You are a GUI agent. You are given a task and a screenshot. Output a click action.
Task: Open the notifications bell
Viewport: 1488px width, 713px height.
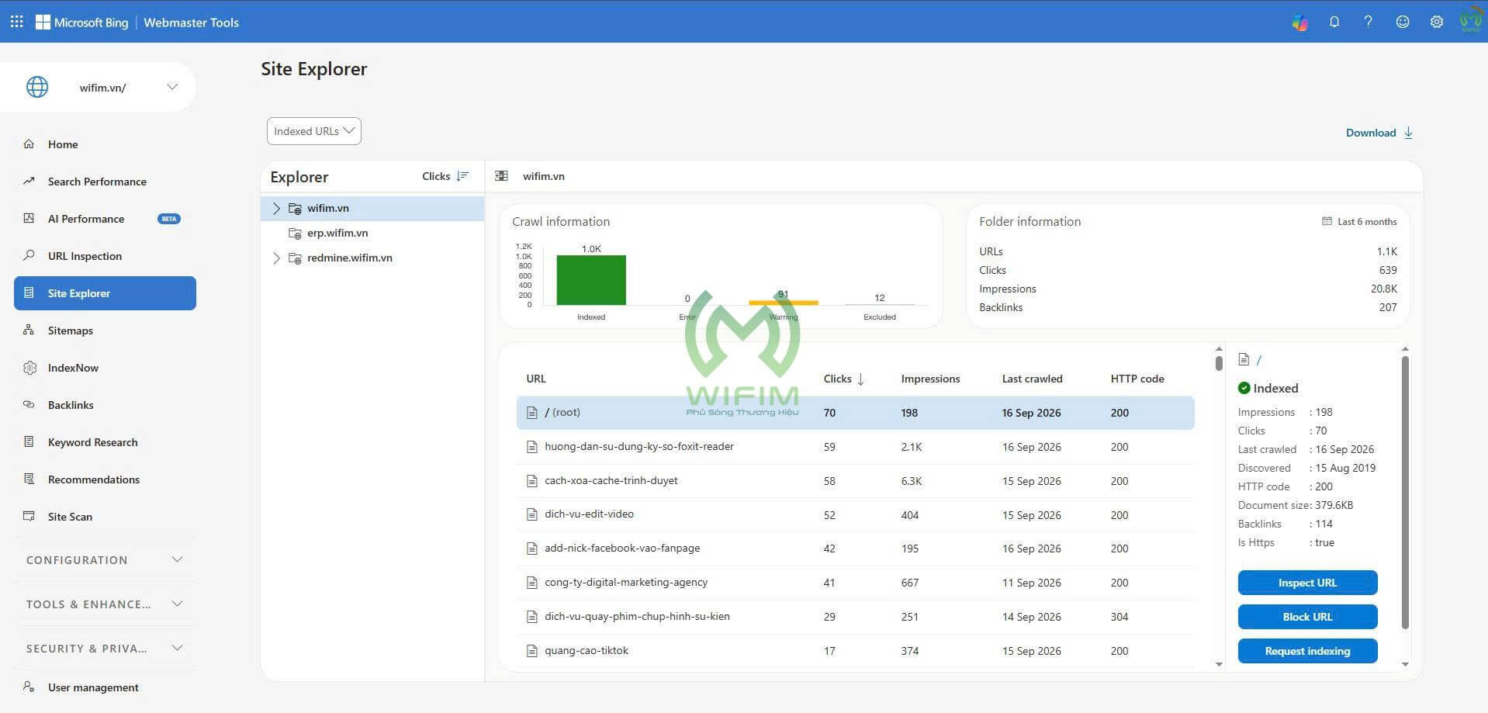pos(1334,22)
